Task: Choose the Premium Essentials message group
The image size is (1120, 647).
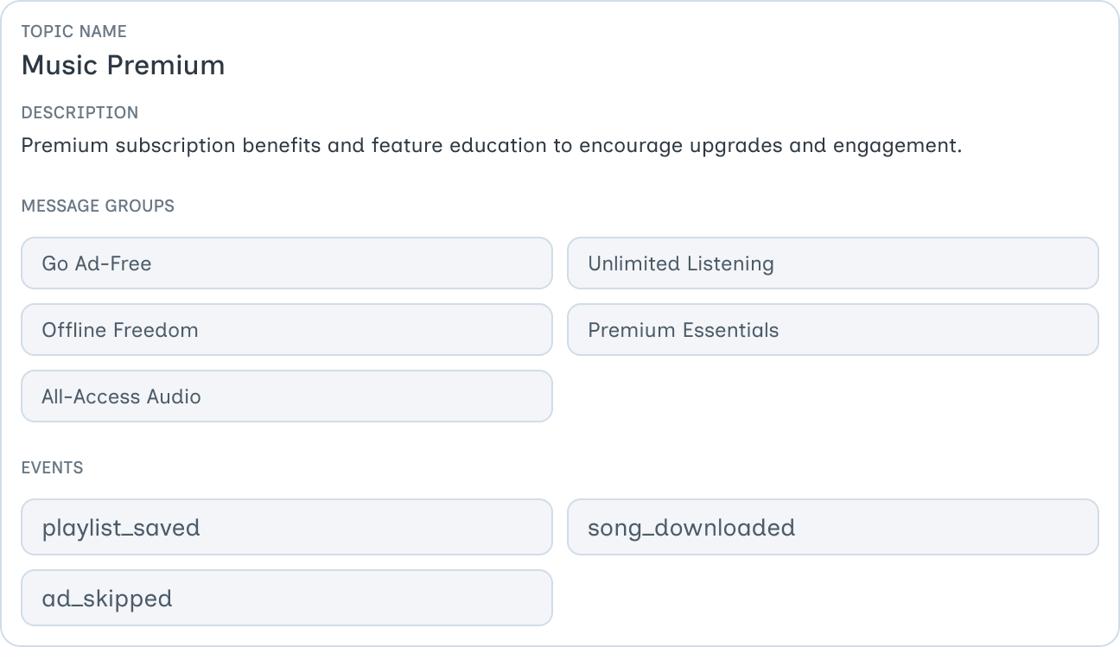Action: pyautogui.click(x=832, y=330)
